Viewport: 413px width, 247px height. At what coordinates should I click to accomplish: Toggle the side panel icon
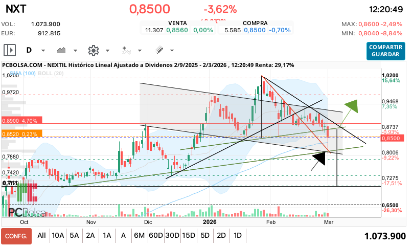pyautogui.click(x=10, y=50)
